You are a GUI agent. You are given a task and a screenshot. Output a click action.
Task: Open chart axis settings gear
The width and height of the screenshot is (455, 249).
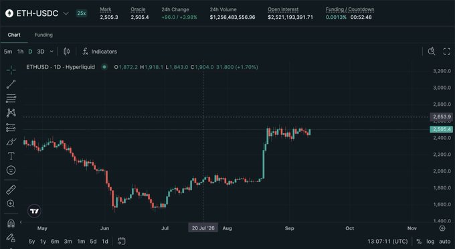click(x=442, y=228)
